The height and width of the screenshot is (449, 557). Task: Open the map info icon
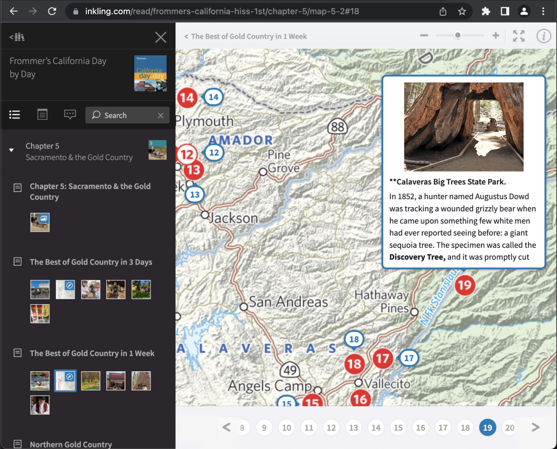pyautogui.click(x=544, y=36)
